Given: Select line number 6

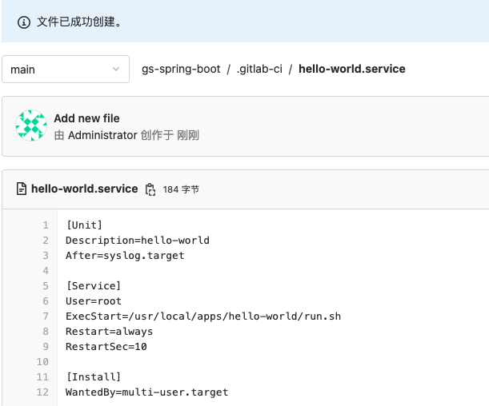Looking at the screenshot, I should pos(46,301).
